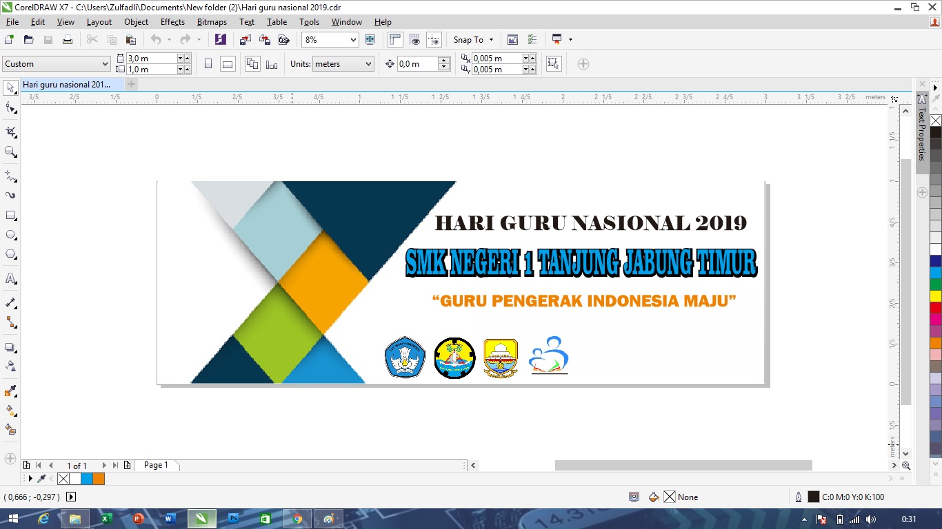Export the drawing using the Export icon
This screenshot has height=529, width=942.
click(x=265, y=40)
